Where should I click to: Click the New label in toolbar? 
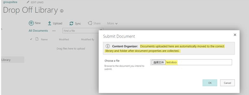pyautogui.click(x=38, y=23)
